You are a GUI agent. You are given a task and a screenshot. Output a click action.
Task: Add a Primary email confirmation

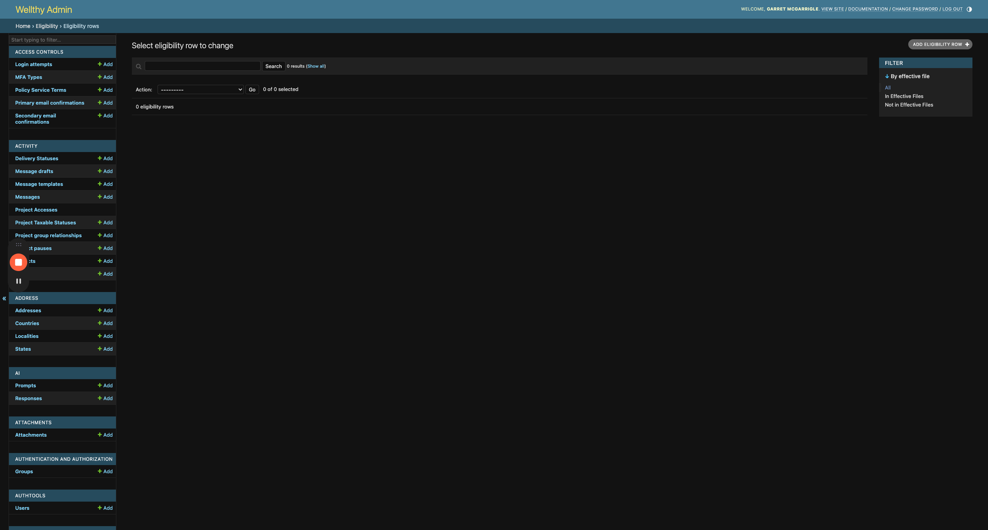pos(105,103)
